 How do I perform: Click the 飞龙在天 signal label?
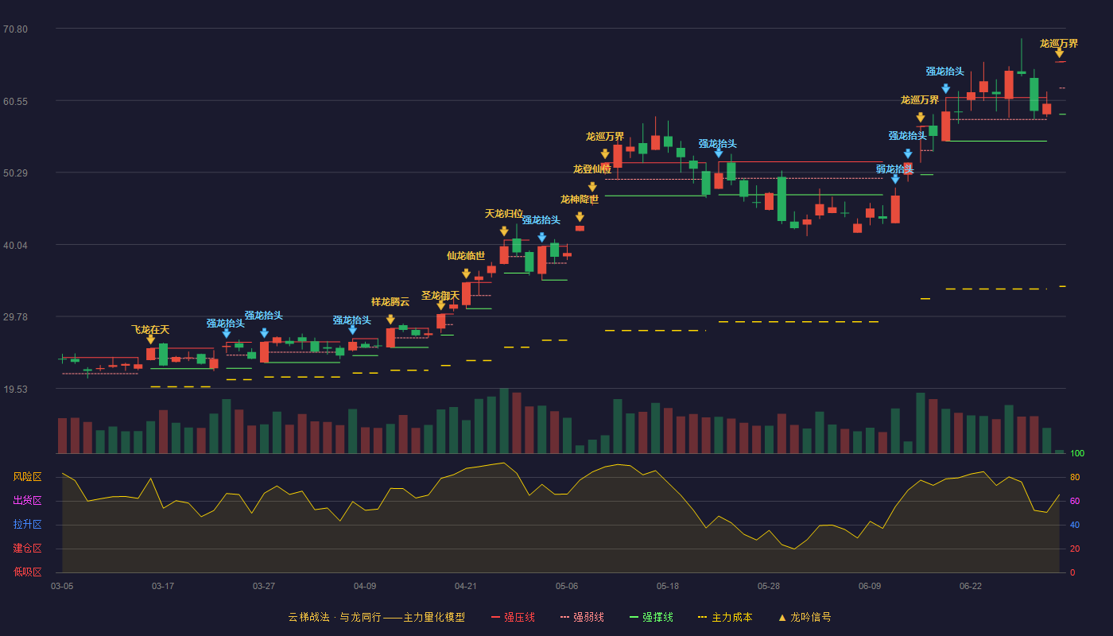pos(150,329)
